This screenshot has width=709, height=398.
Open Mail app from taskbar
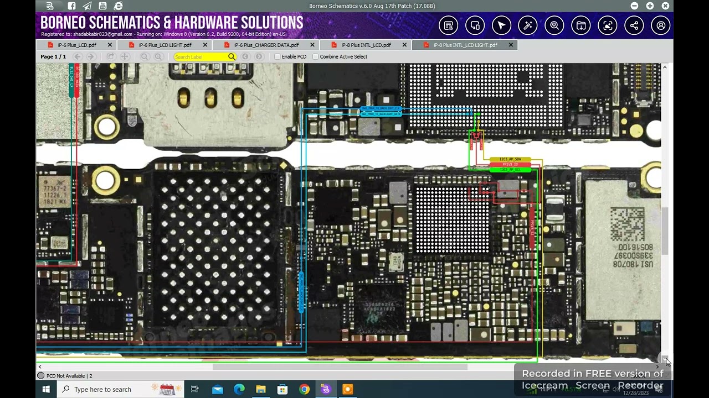coord(218,390)
